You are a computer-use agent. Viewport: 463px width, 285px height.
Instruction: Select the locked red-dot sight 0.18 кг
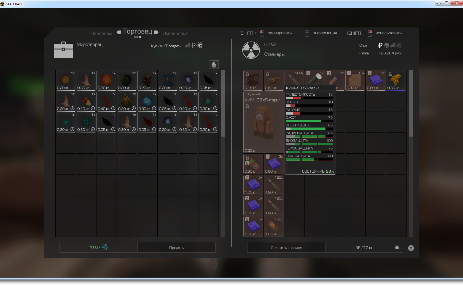tap(253, 80)
